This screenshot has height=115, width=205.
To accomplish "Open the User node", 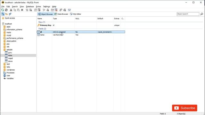I will 8,75.
